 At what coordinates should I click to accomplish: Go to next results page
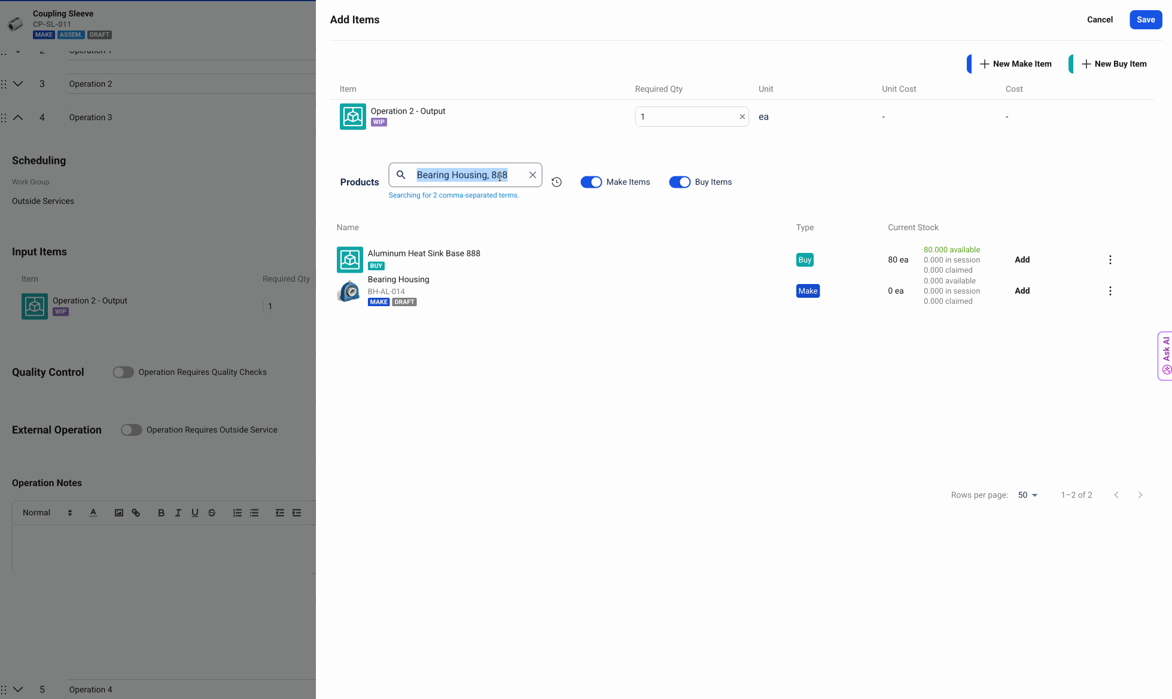tap(1140, 495)
